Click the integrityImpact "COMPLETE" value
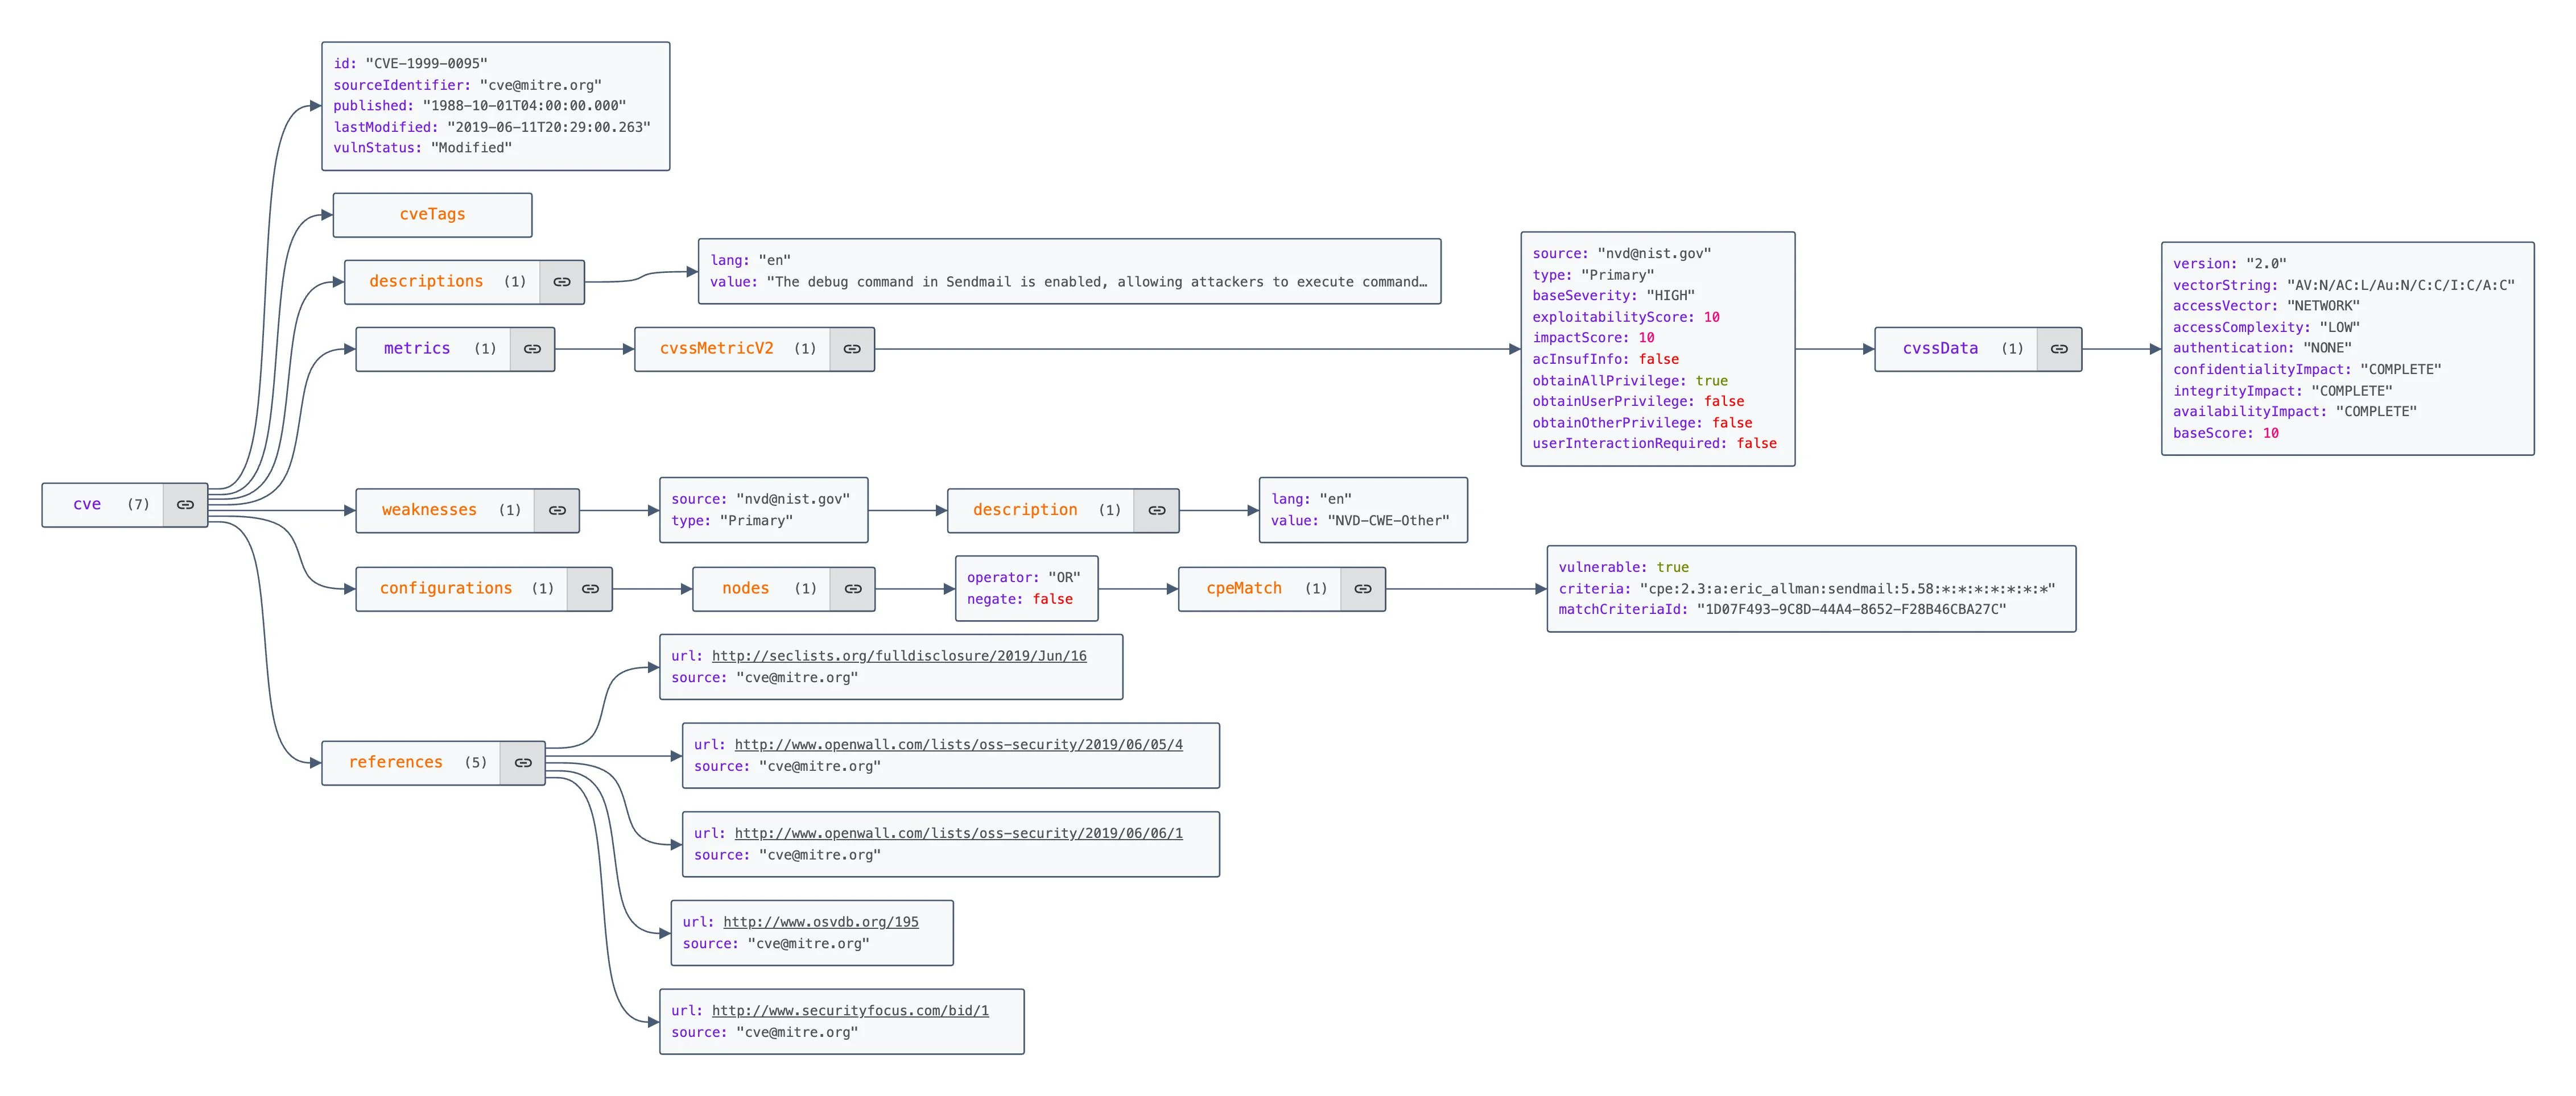 point(2351,392)
